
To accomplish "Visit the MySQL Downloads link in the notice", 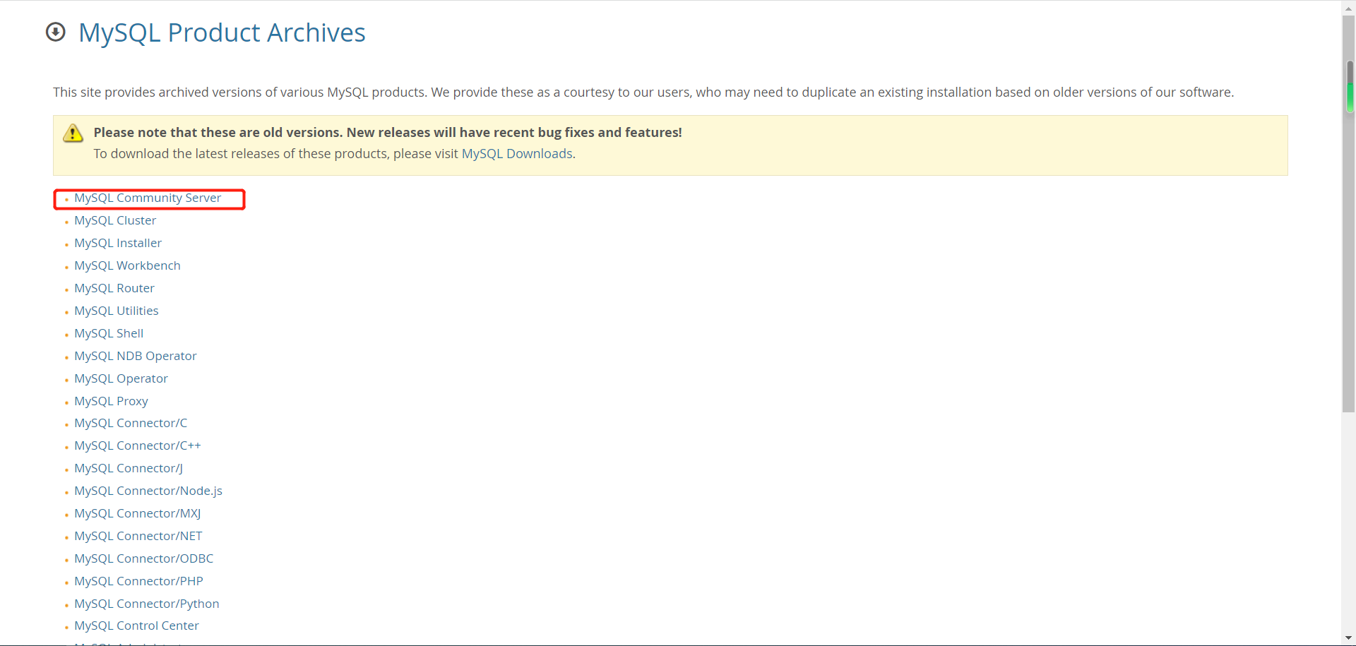I will 517,154.
